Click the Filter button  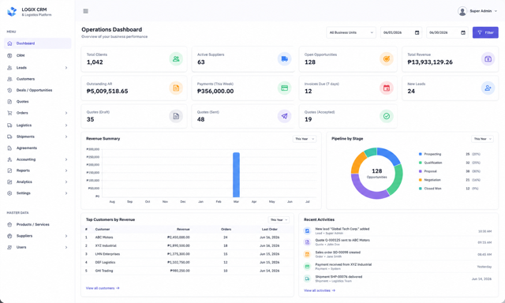click(485, 32)
